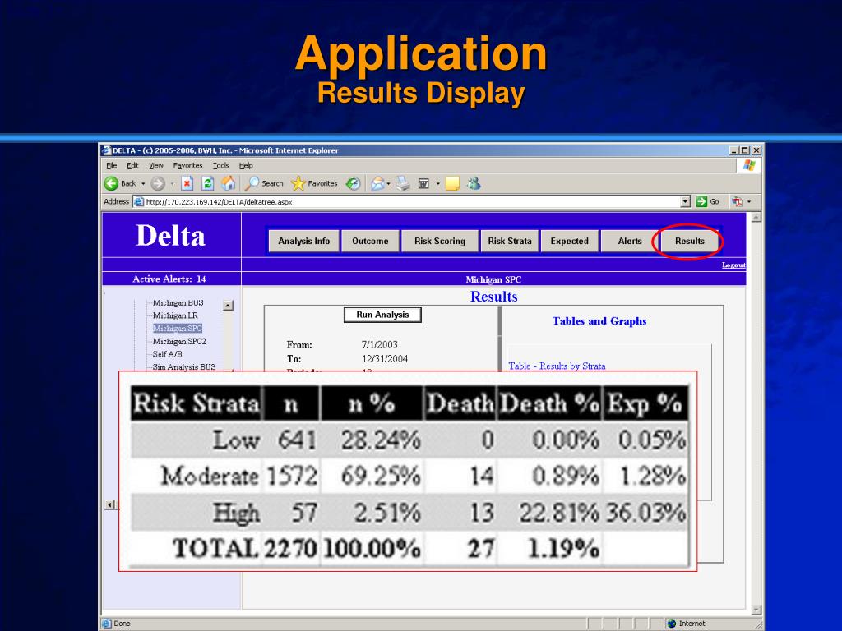Viewport: 842px width, 631px height.
Task: Open the Risk Scoring tab
Action: click(x=440, y=241)
